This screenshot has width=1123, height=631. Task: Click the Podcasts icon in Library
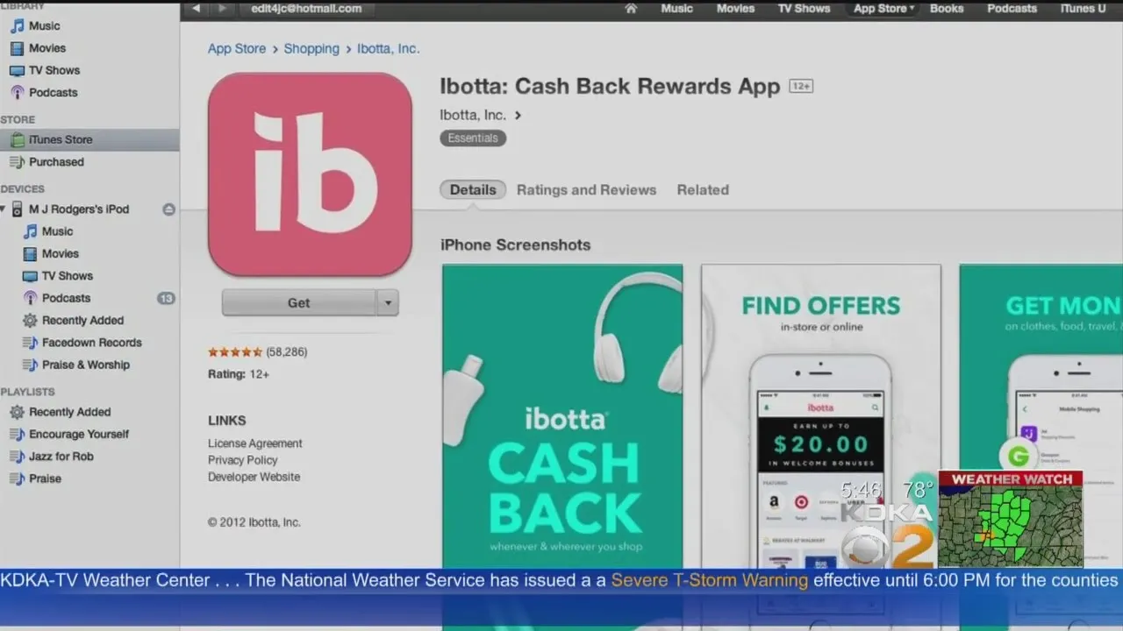[17, 92]
